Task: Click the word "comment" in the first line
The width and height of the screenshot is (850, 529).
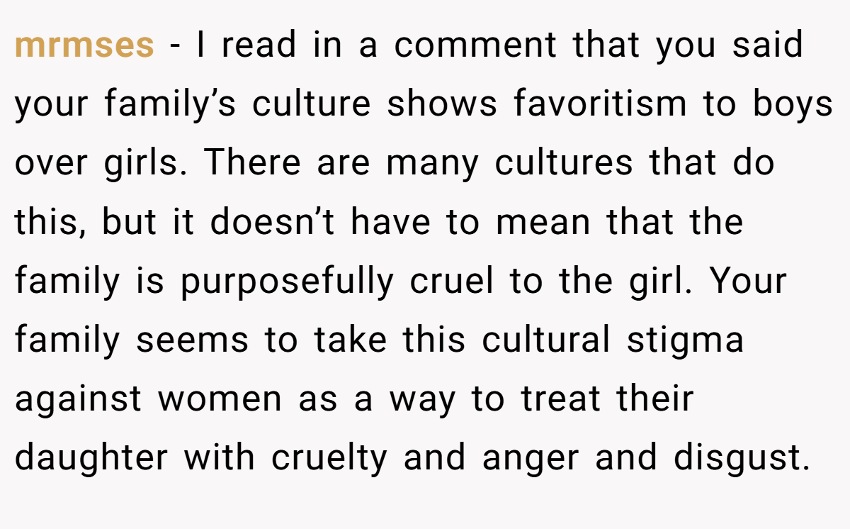Action: click(x=476, y=47)
